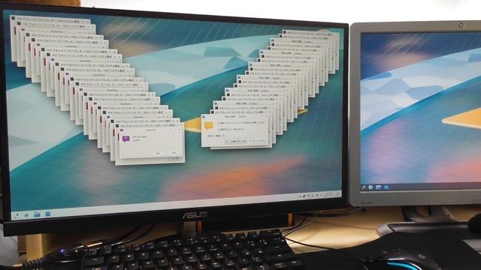This screenshot has height=270, width=481.
Task: Open the file manager folder icon on ASUS taskbar
Action: point(37,215)
